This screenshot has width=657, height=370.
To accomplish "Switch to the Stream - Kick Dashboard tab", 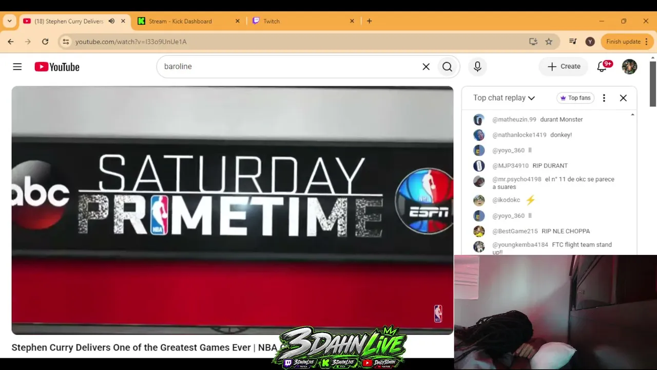I will pyautogui.click(x=188, y=21).
